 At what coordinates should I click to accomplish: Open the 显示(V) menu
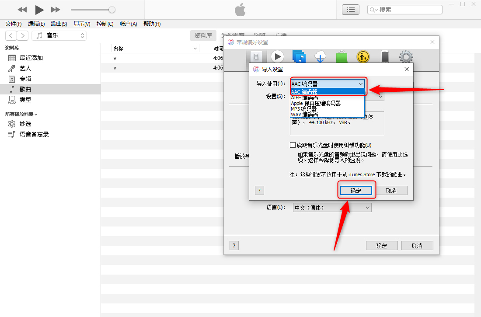pos(82,24)
